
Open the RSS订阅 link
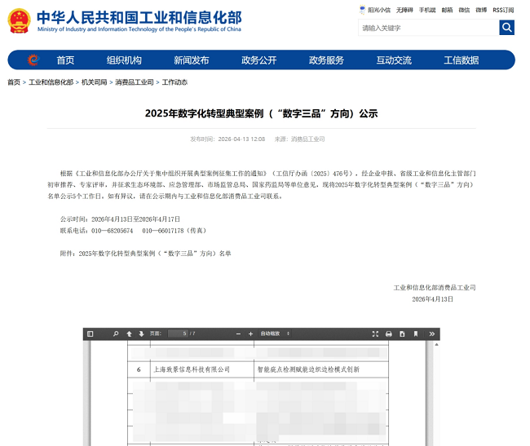click(503, 10)
